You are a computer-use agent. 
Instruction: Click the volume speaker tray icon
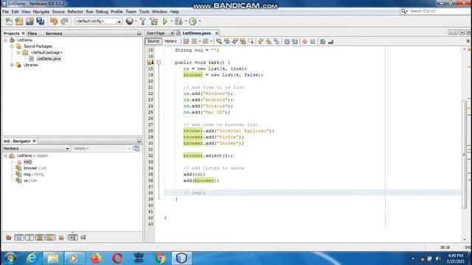tap(438, 258)
